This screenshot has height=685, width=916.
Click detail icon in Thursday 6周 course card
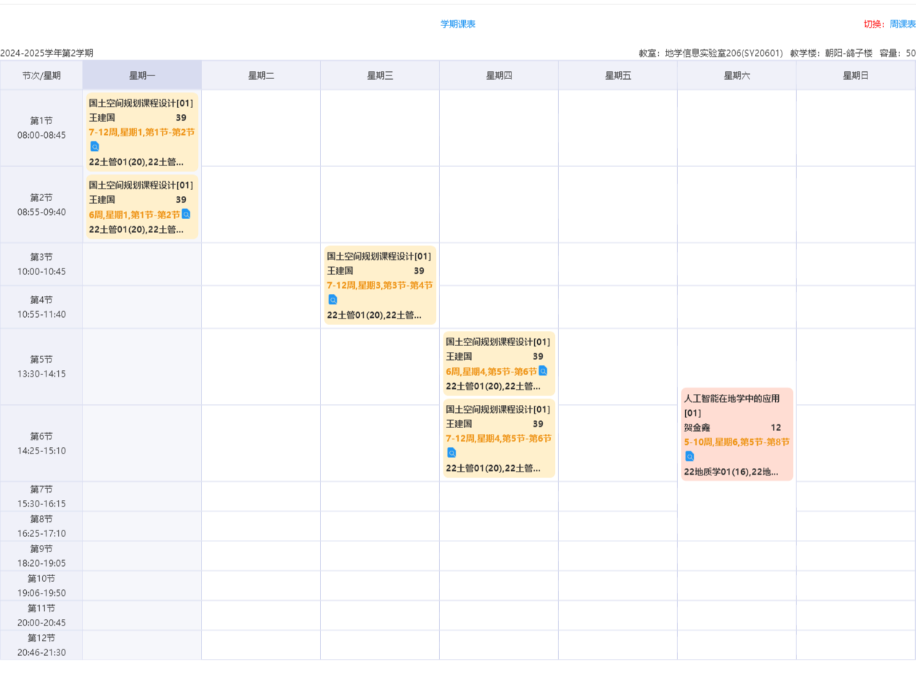(543, 371)
